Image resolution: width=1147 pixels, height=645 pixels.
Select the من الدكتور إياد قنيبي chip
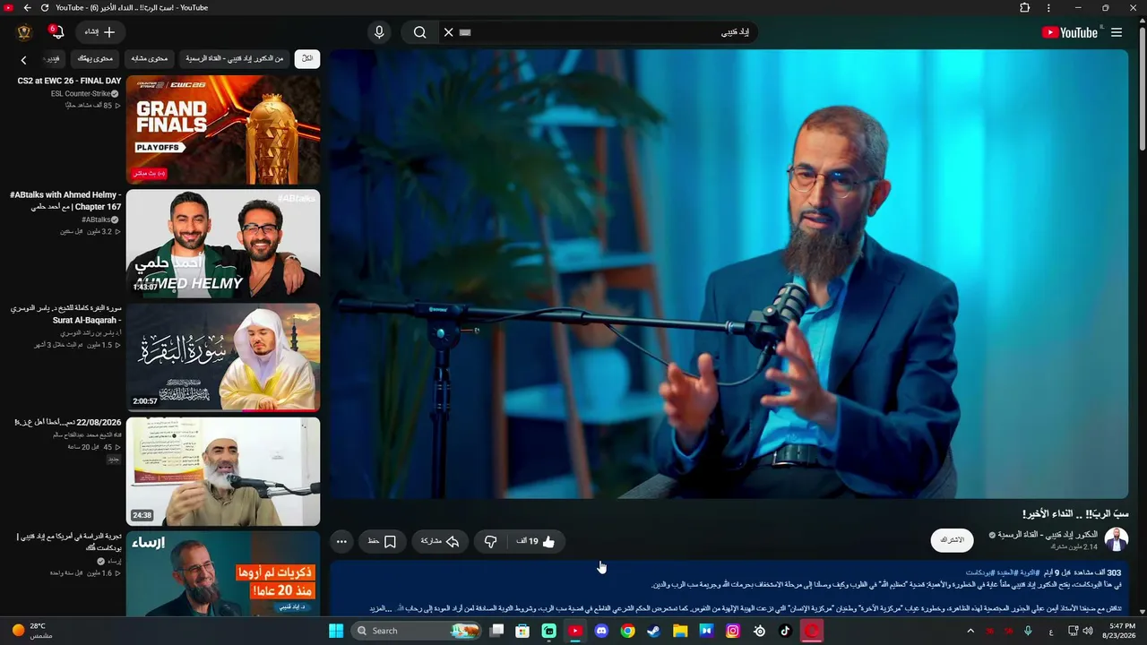pos(235,59)
